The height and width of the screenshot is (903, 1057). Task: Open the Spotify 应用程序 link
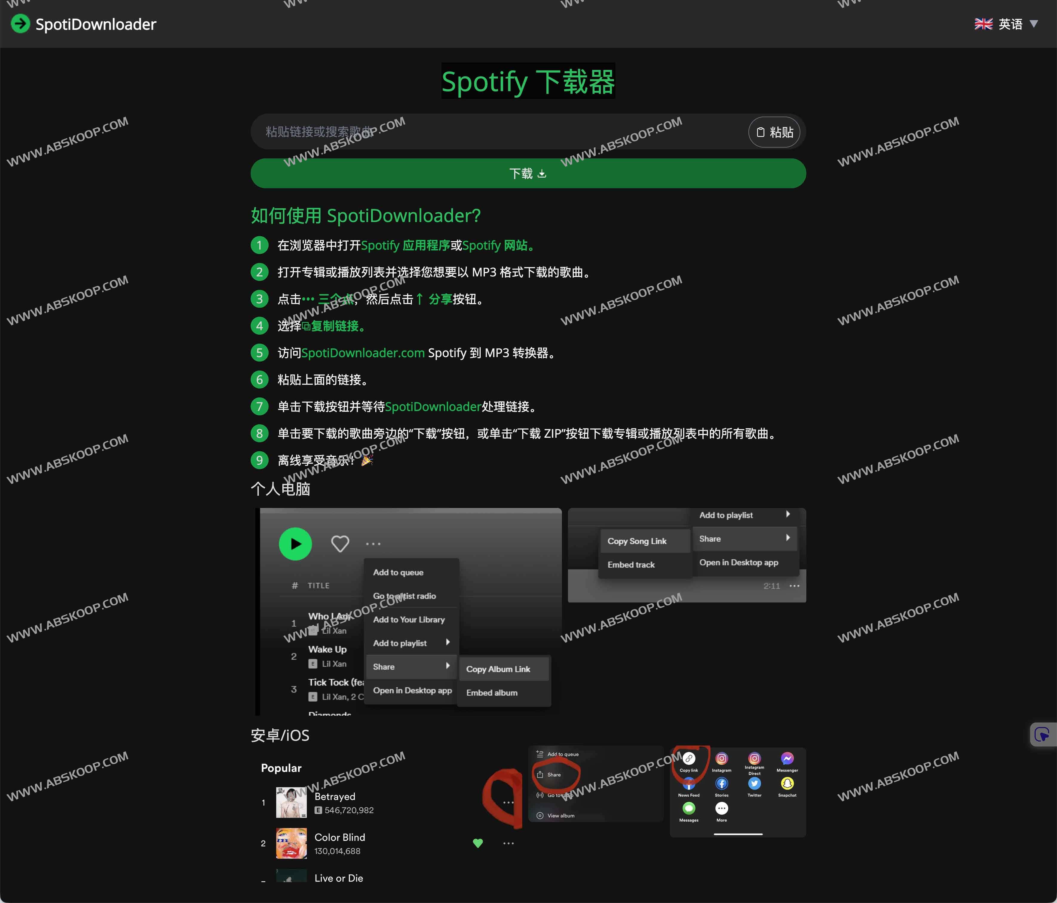405,245
